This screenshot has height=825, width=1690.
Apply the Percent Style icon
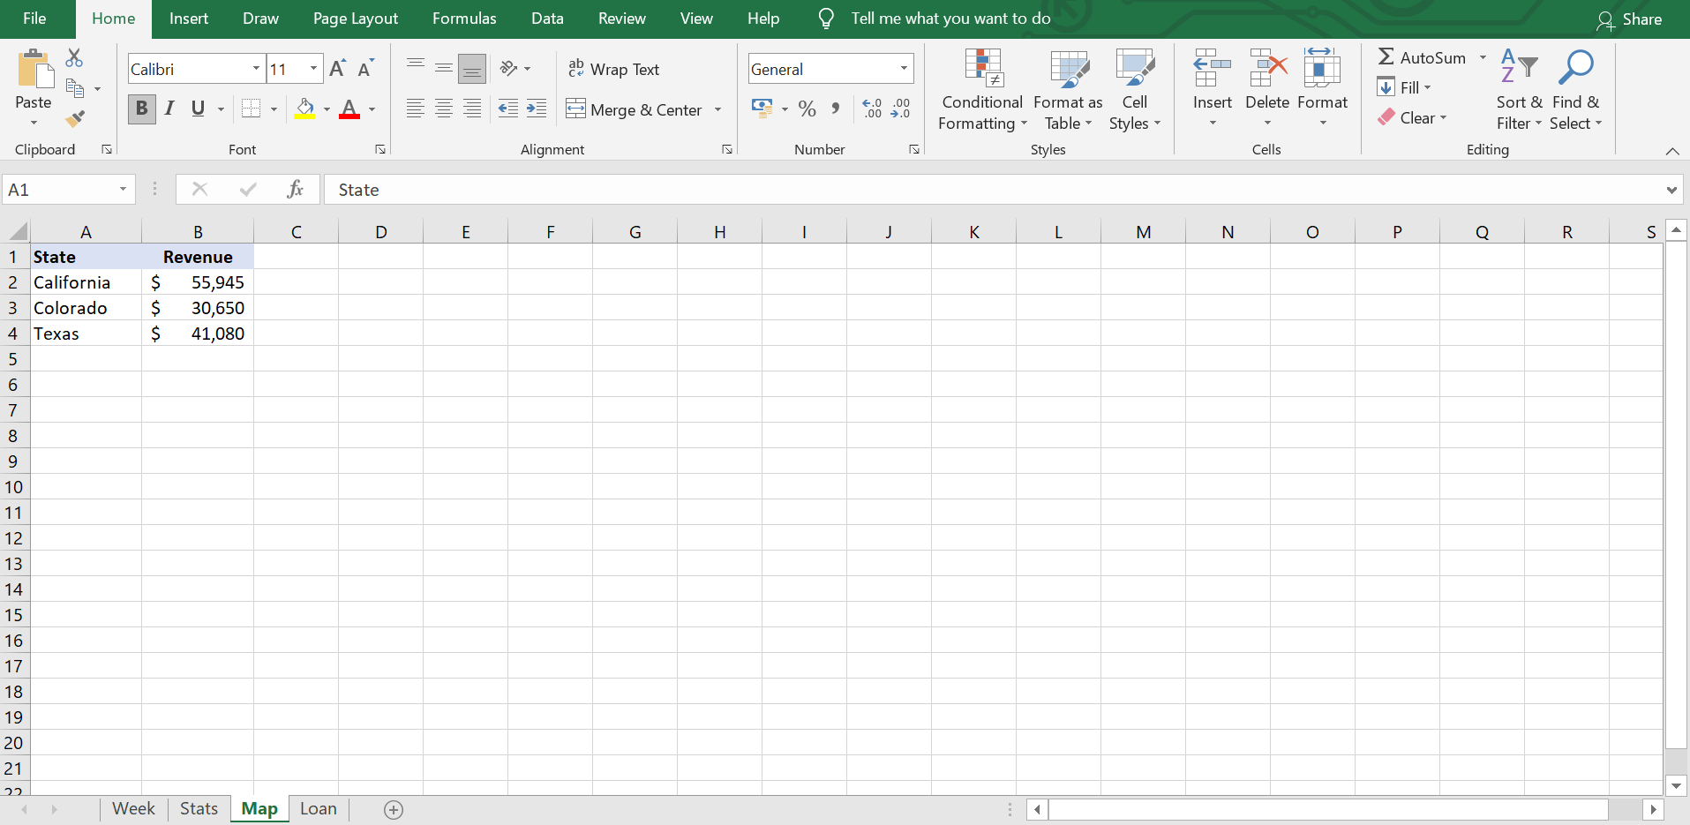[806, 109]
